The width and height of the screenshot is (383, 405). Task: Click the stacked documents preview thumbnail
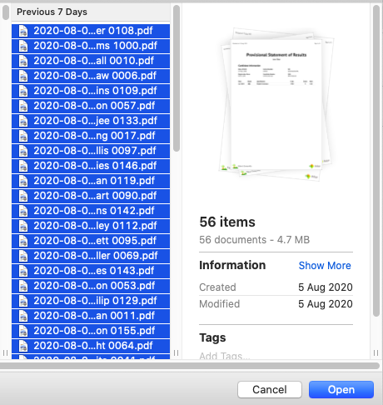tap(276, 104)
